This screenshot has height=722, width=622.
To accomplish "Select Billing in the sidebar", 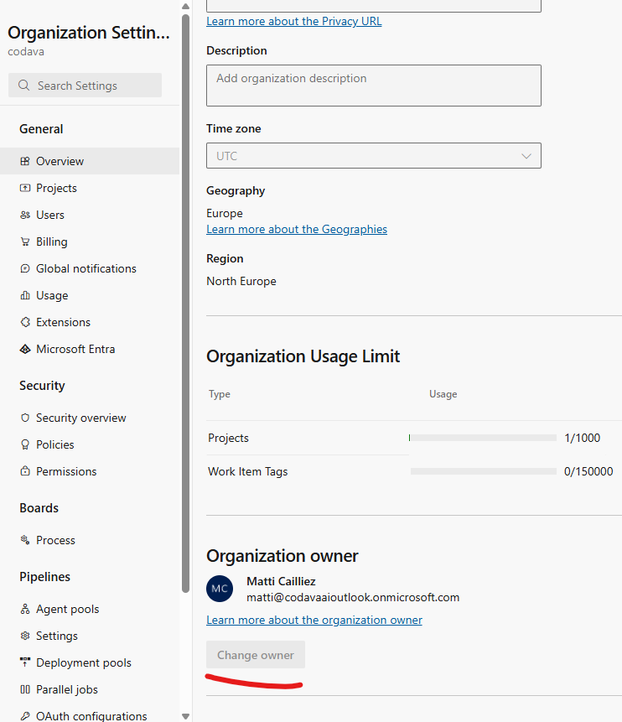I will pos(90,242).
